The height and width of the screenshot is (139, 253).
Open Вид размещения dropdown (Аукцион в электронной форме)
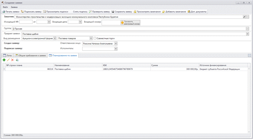pyautogui.click(x=55, y=38)
